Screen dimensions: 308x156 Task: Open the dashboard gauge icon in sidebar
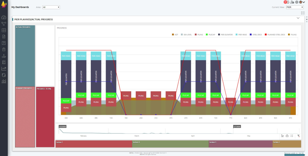click(x=4, y=18)
